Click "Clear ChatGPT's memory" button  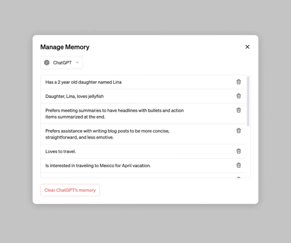(70, 190)
